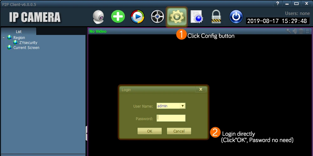This screenshot has height=156, width=313.
Task: Collapse the Region tree node
Action: 3,37
